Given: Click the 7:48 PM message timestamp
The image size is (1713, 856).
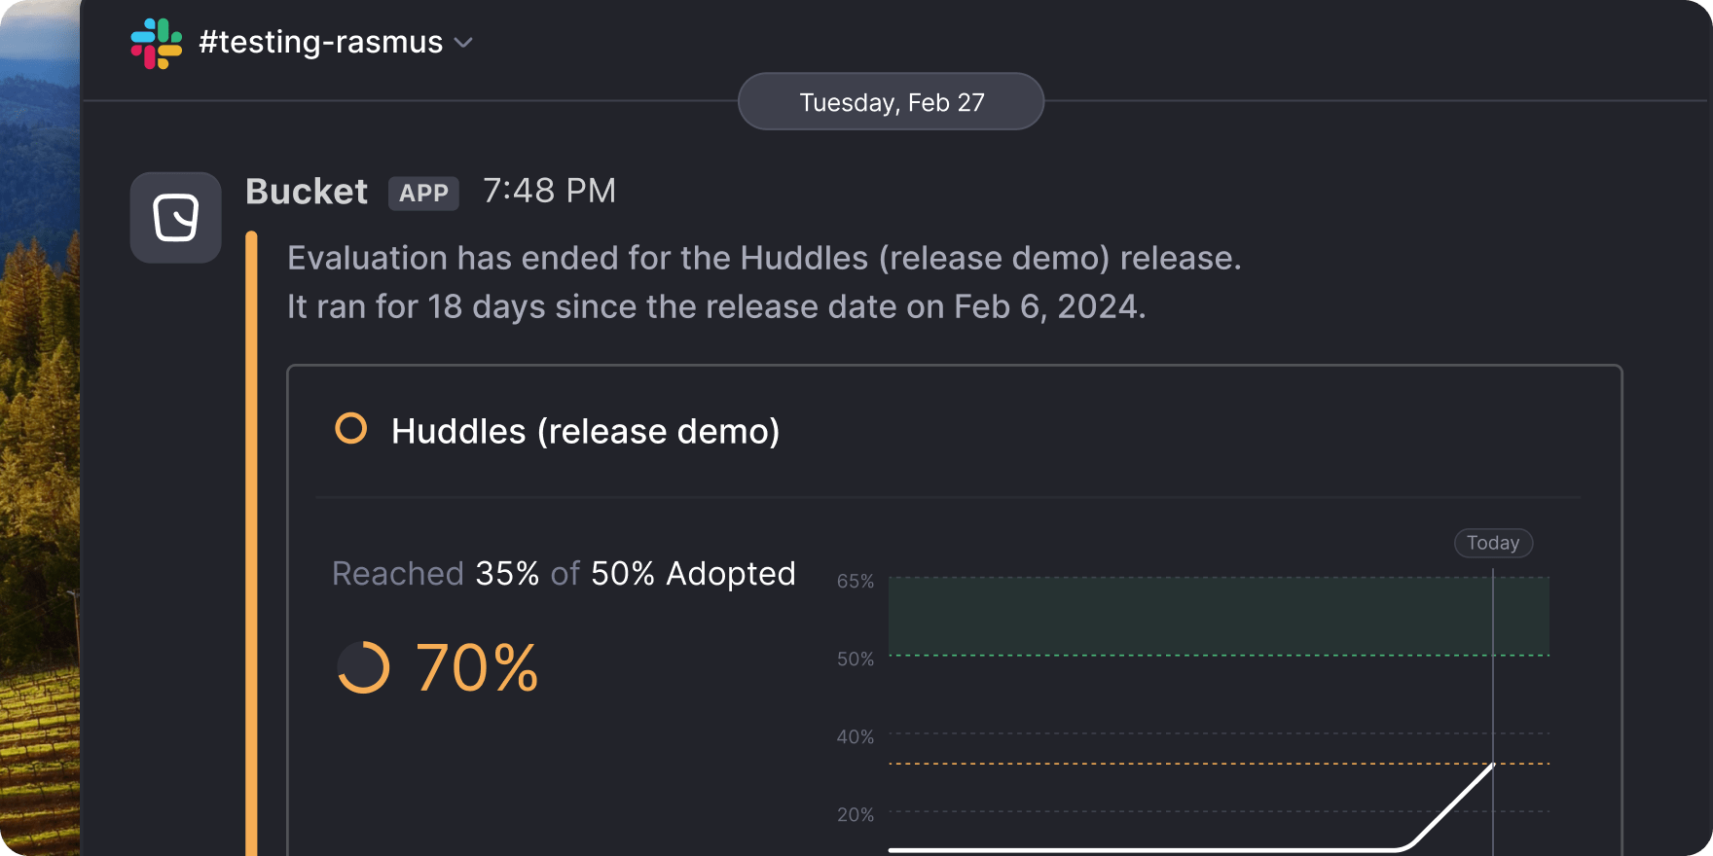Looking at the screenshot, I should [550, 191].
